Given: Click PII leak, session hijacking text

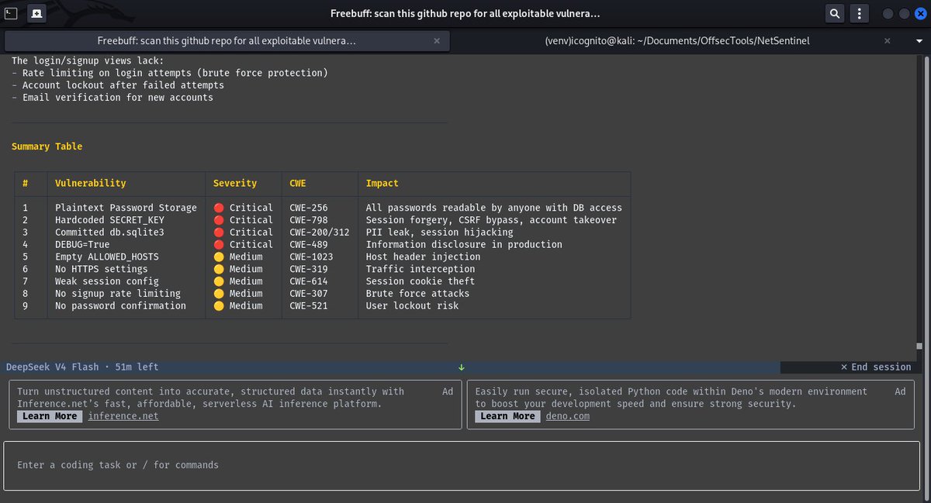Looking at the screenshot, I should [439, 232].
